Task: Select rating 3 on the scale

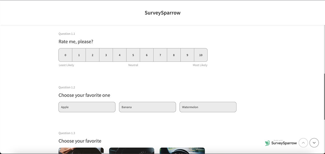Action: [x=106, y=55]
